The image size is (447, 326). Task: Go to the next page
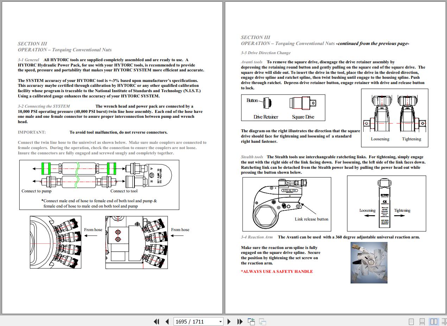[x=229, y=321]
